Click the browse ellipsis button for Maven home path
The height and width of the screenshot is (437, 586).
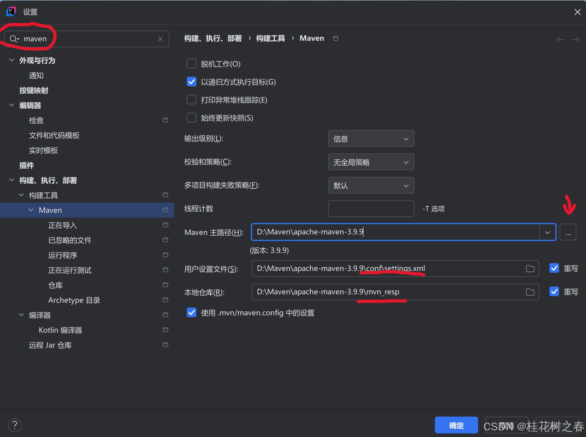[x=568, y=232]
